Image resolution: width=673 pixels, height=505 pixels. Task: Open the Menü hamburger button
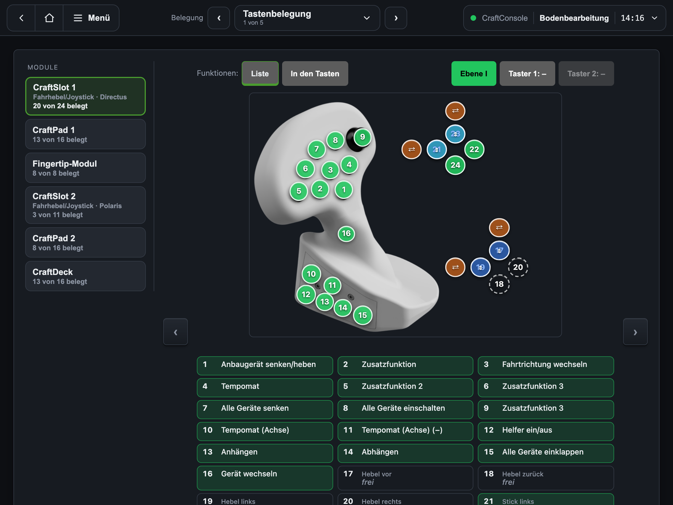pyautogui.click(x=91, y=18)
